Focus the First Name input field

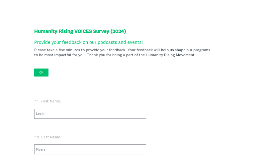pos(90,114)
